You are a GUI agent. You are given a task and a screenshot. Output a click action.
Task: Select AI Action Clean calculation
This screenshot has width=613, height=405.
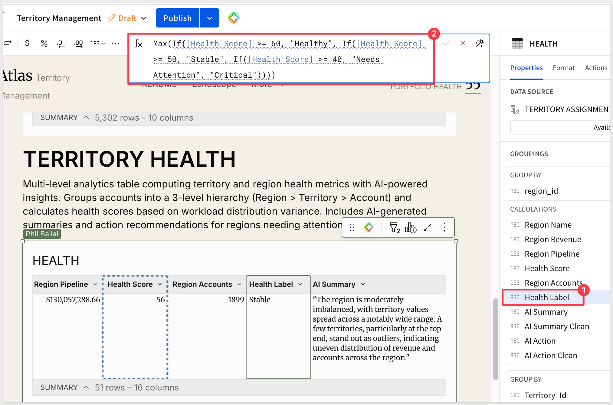click(551, 355)
